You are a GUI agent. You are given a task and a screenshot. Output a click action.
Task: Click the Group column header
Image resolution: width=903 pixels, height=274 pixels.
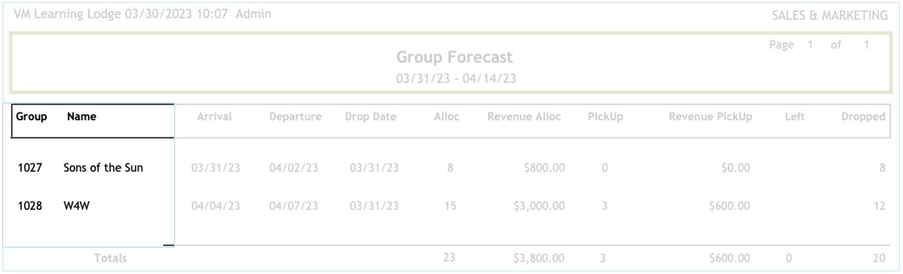[x=27, y=118]
